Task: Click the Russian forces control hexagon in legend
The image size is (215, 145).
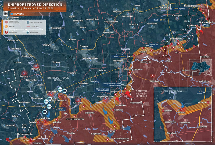Action: pyautogui.click(x=6, y=22)
